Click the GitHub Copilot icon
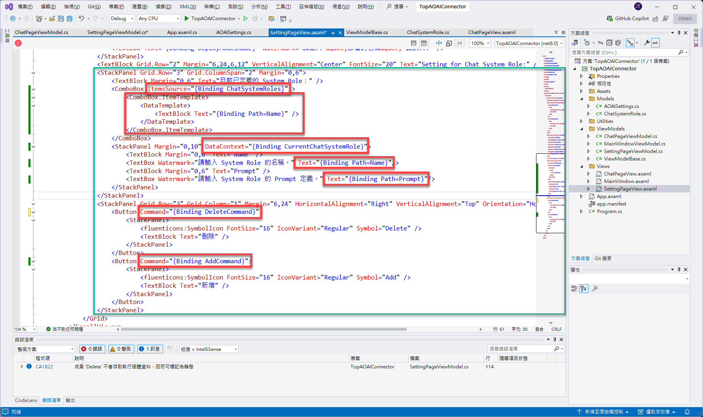 pos(610,19)
